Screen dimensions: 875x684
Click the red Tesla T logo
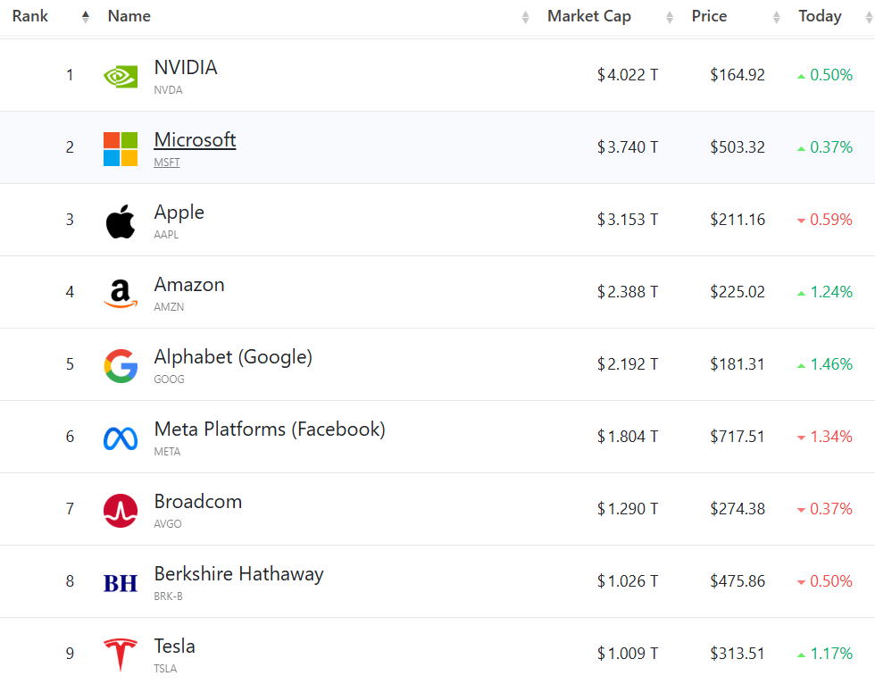pyautogui.click(x=121, y=655)
